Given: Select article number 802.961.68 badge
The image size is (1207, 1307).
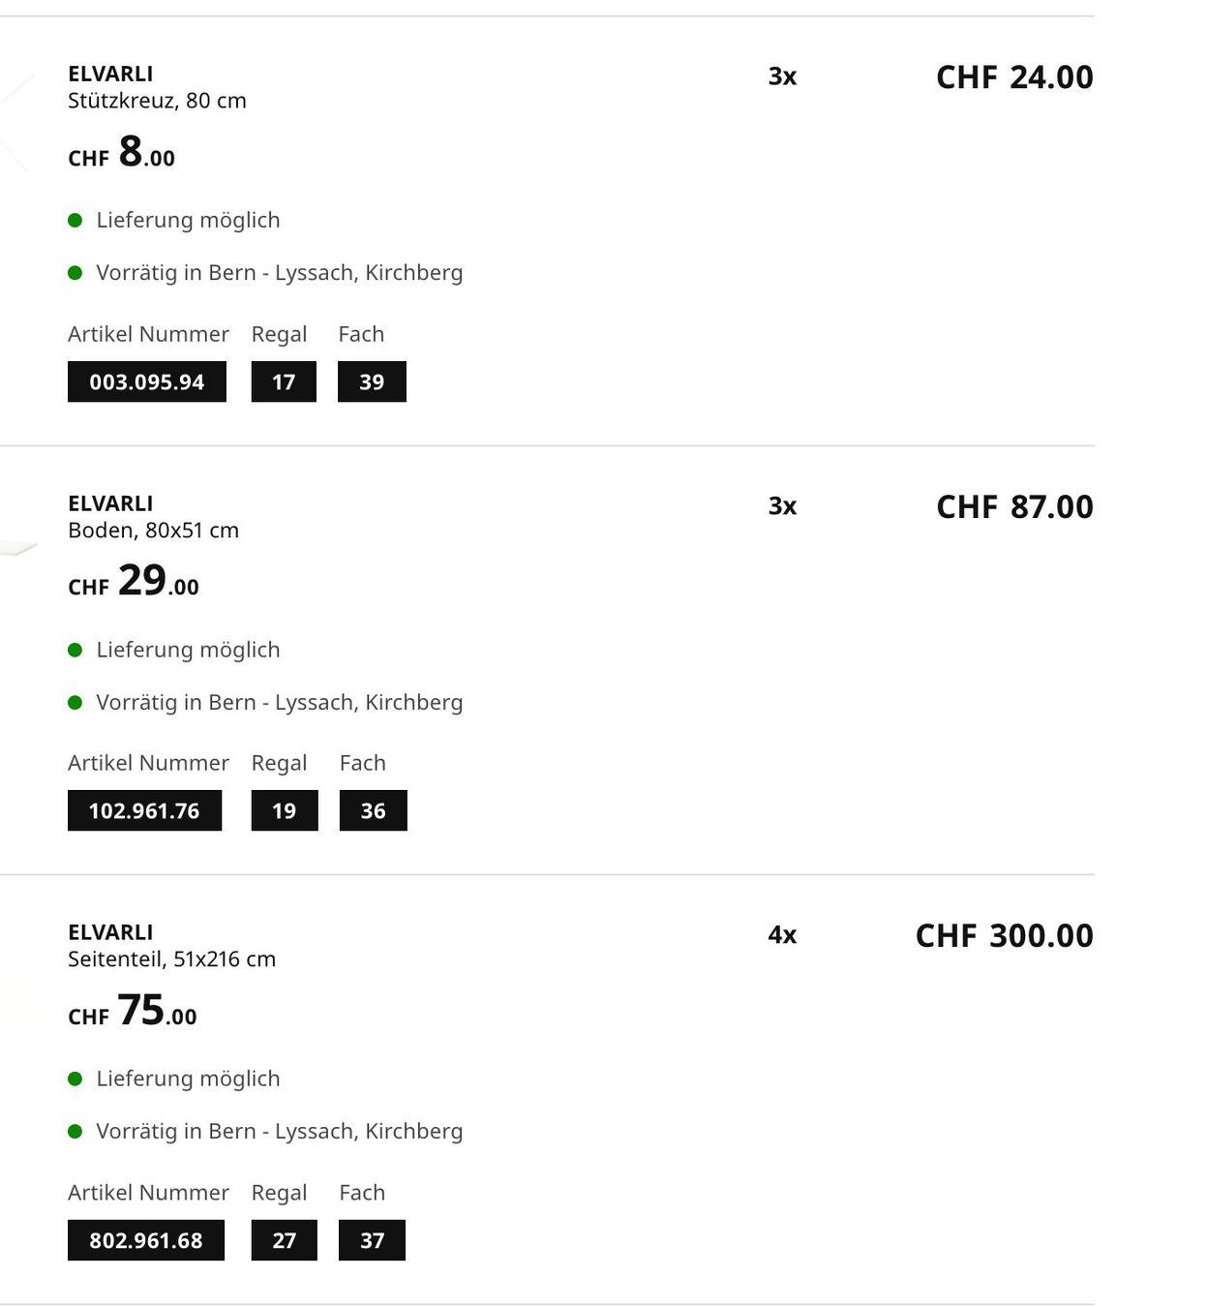Looking at the screenshot, I should [x=146, y=1240].
